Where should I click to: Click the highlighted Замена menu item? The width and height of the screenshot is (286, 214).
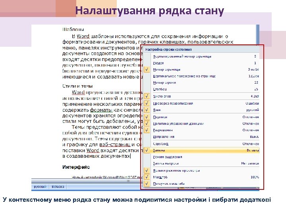201,150
